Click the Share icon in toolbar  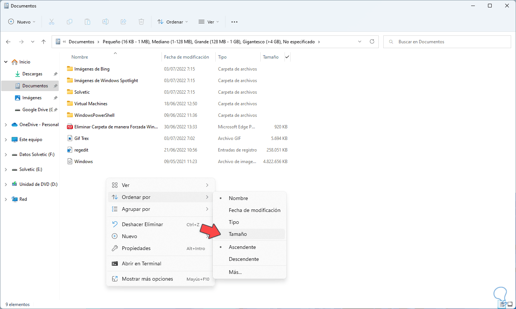pos(123,22)
